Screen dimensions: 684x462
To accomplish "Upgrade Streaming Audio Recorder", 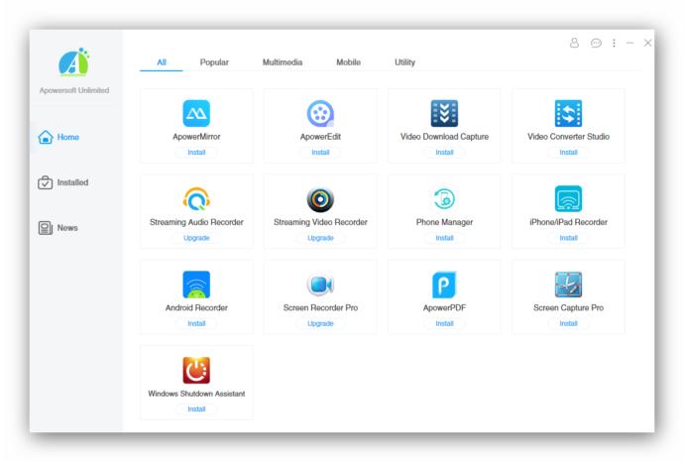I will click(x=196, y=238).
